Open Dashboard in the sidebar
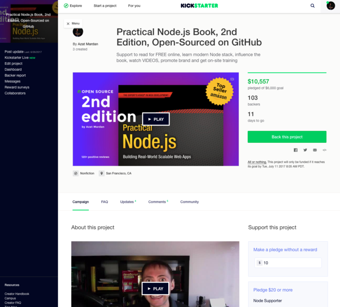The image size is (340, 307). tap(13, 69)
